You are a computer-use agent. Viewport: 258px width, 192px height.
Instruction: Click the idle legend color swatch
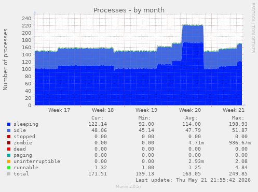9,130
